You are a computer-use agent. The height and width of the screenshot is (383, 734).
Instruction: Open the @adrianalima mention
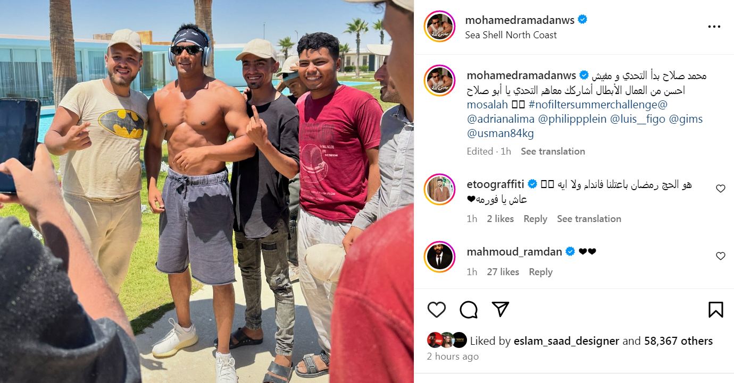click(501, 119)
